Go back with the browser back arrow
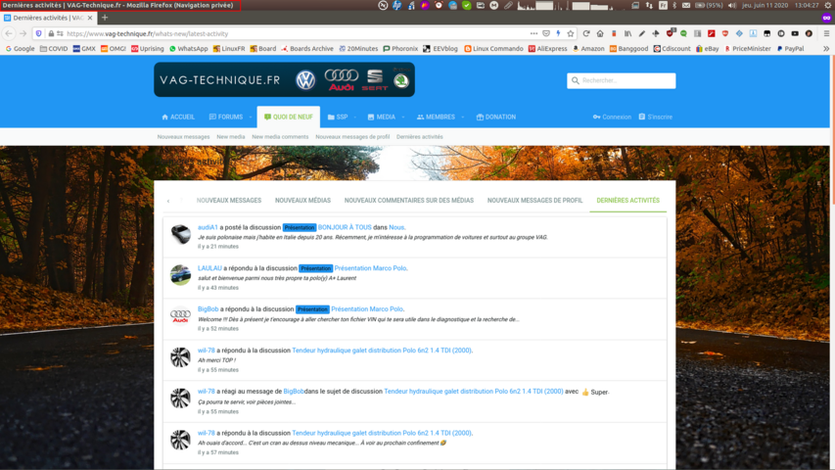This screenshot has width=835, height=470. (x=9, y=33)
